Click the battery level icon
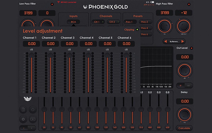The height and width of the screenshot is (133, 212). [x=152, y=2]
